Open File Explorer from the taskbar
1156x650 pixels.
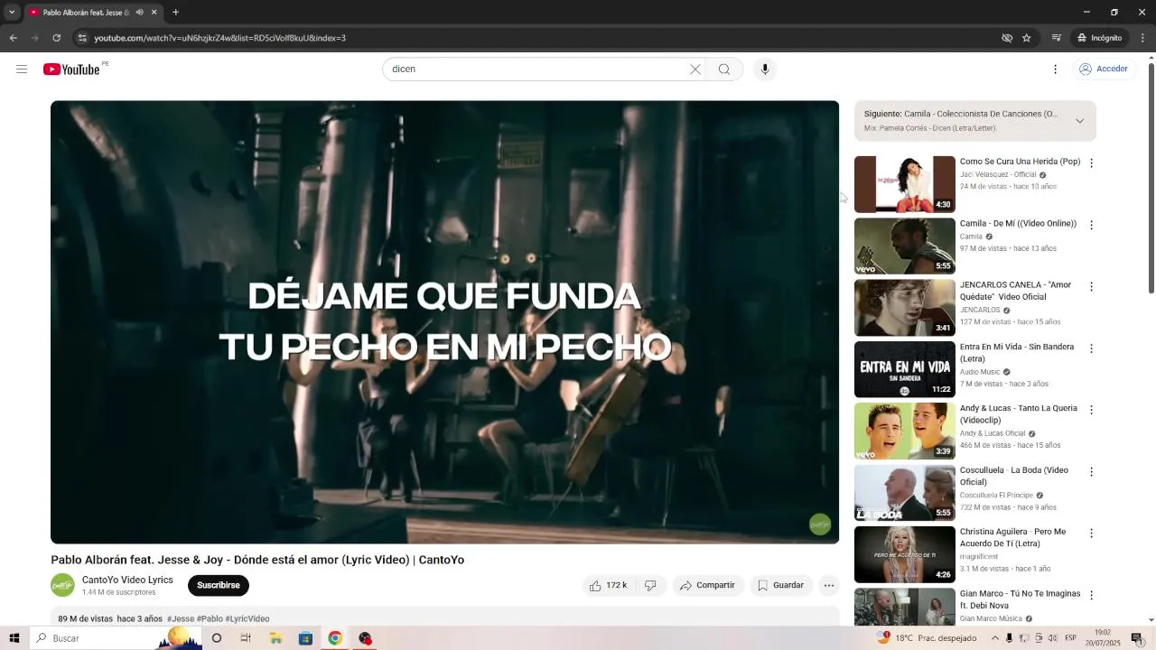click(x=275, y=638)
